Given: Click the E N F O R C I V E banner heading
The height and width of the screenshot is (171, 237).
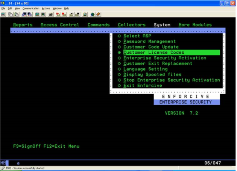Looking at the screenshot, I should (187, 97).
